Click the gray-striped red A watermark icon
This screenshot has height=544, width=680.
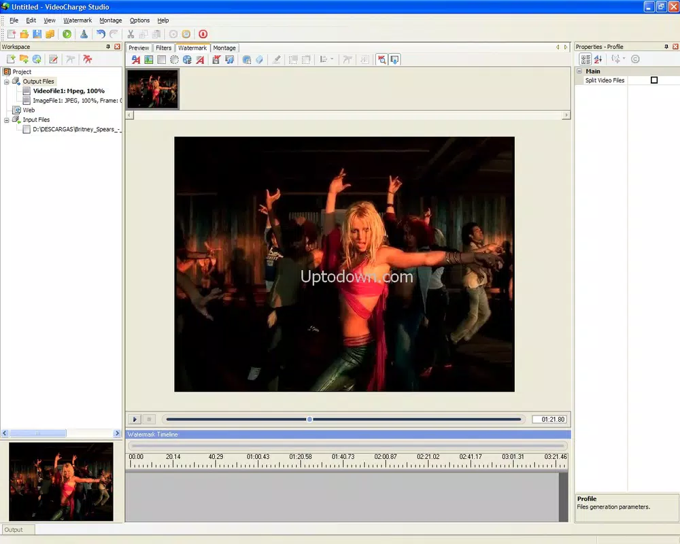coord(200,59)
